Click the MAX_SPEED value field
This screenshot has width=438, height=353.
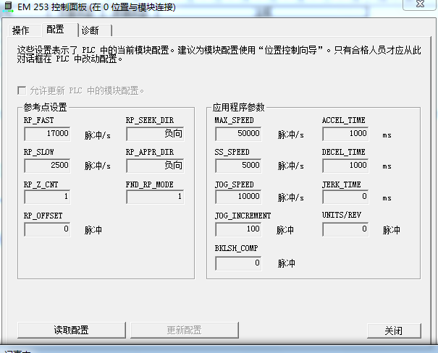pos(238,134)
